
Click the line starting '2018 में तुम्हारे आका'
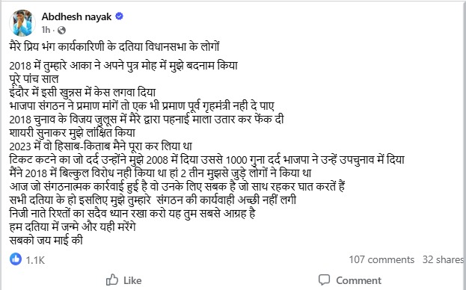pos(123,66)
